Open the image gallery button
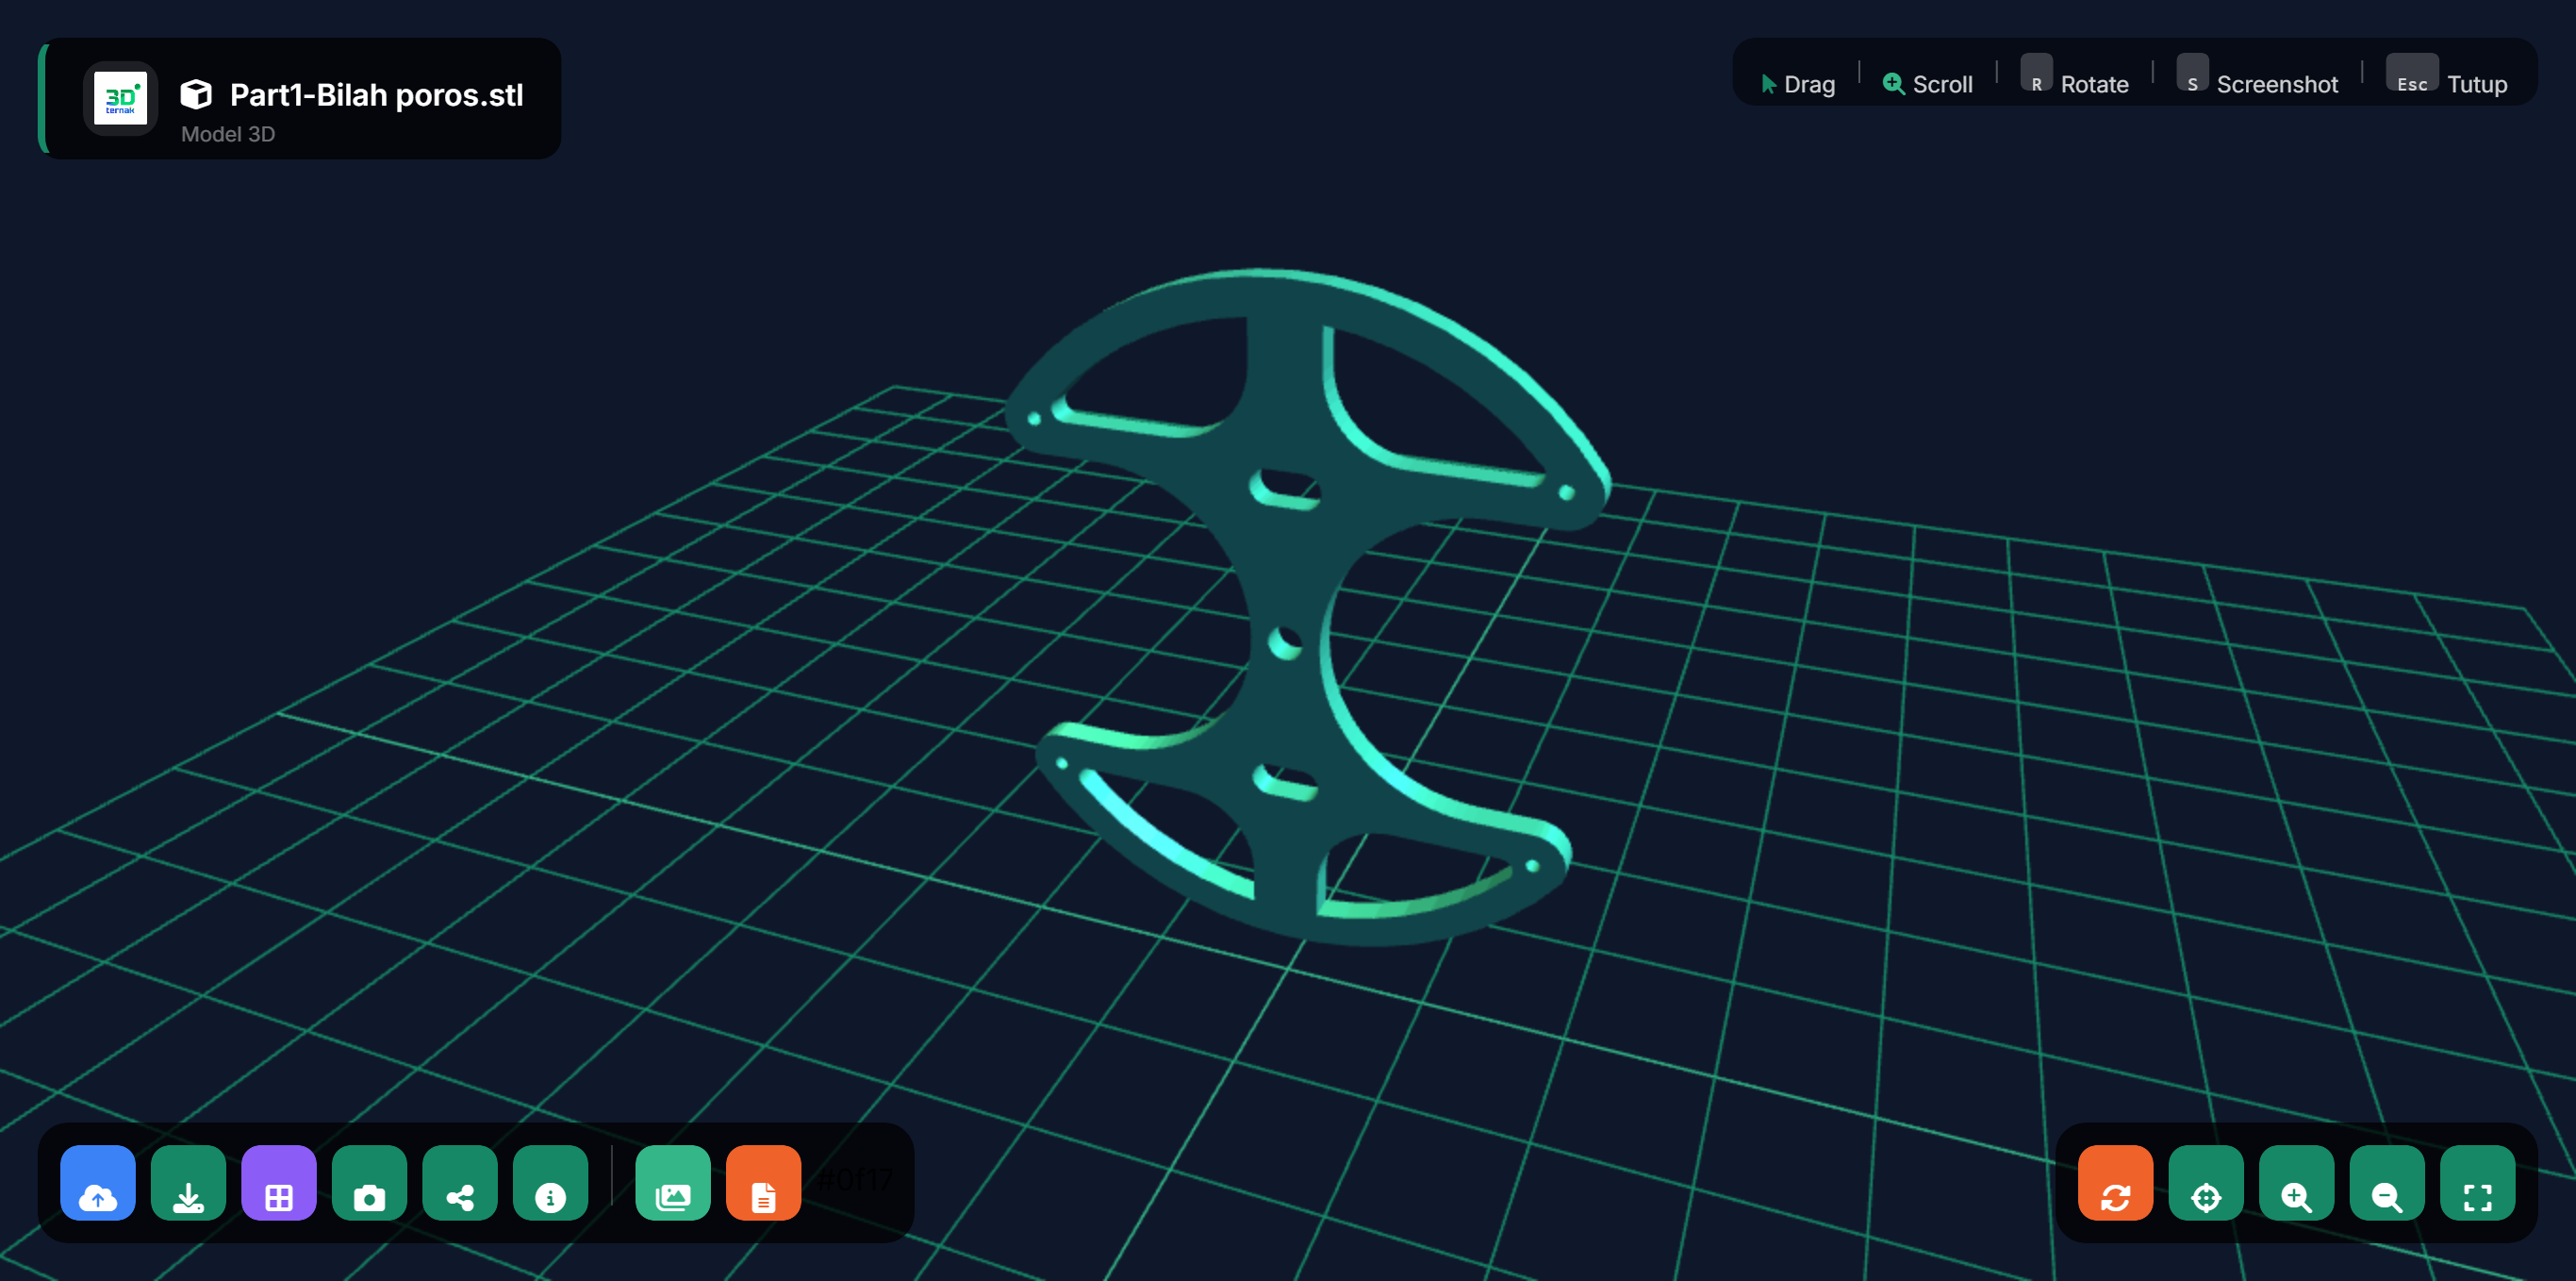The width and height of the screenshot is (2576, 1281). tap(673, 1182)
